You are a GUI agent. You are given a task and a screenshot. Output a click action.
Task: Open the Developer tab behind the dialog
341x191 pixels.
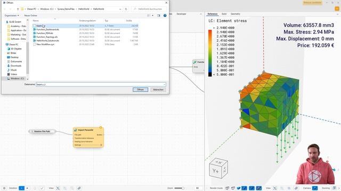[181, 14]
